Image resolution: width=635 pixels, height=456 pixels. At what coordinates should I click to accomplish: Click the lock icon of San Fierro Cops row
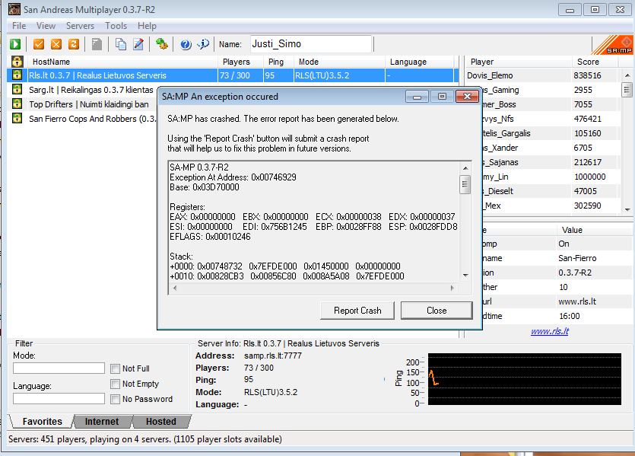pos(17,118)
